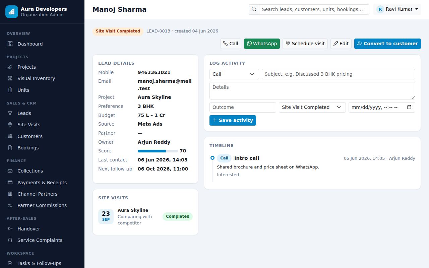Go to Leads menu item
This screenshot has height=268, width=429.
click(42, 113)
